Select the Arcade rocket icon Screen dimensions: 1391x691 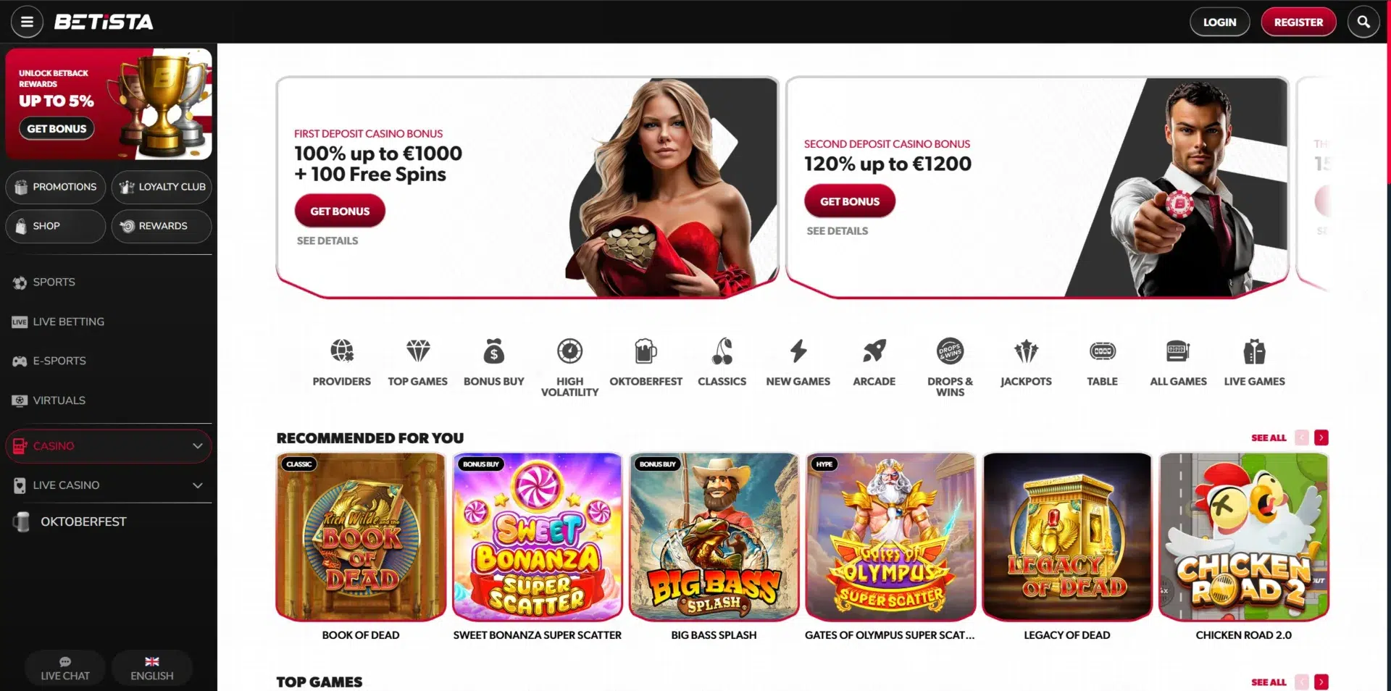coord(874,351)
